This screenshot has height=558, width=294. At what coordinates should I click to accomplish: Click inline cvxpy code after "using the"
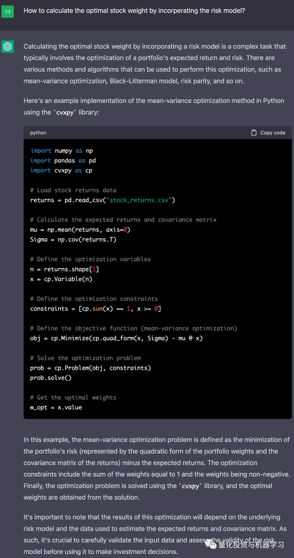(65, 112)
